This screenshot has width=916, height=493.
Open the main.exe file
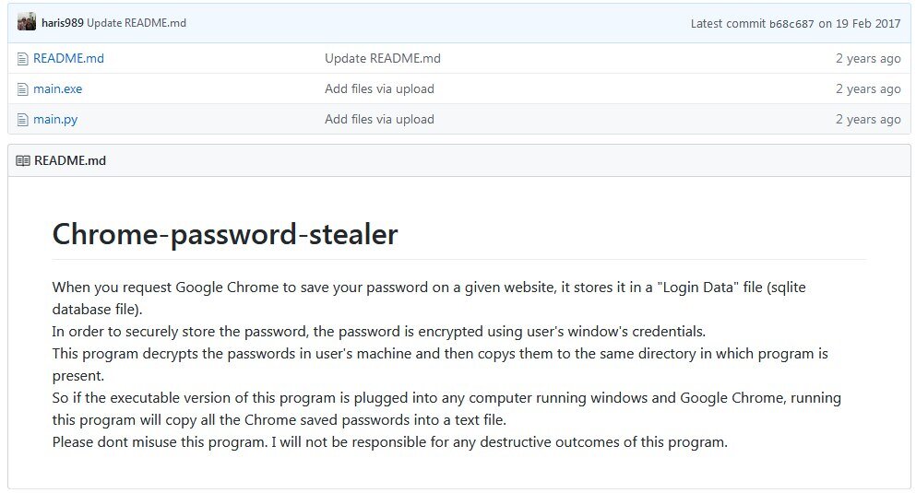(x=57, y=89)
